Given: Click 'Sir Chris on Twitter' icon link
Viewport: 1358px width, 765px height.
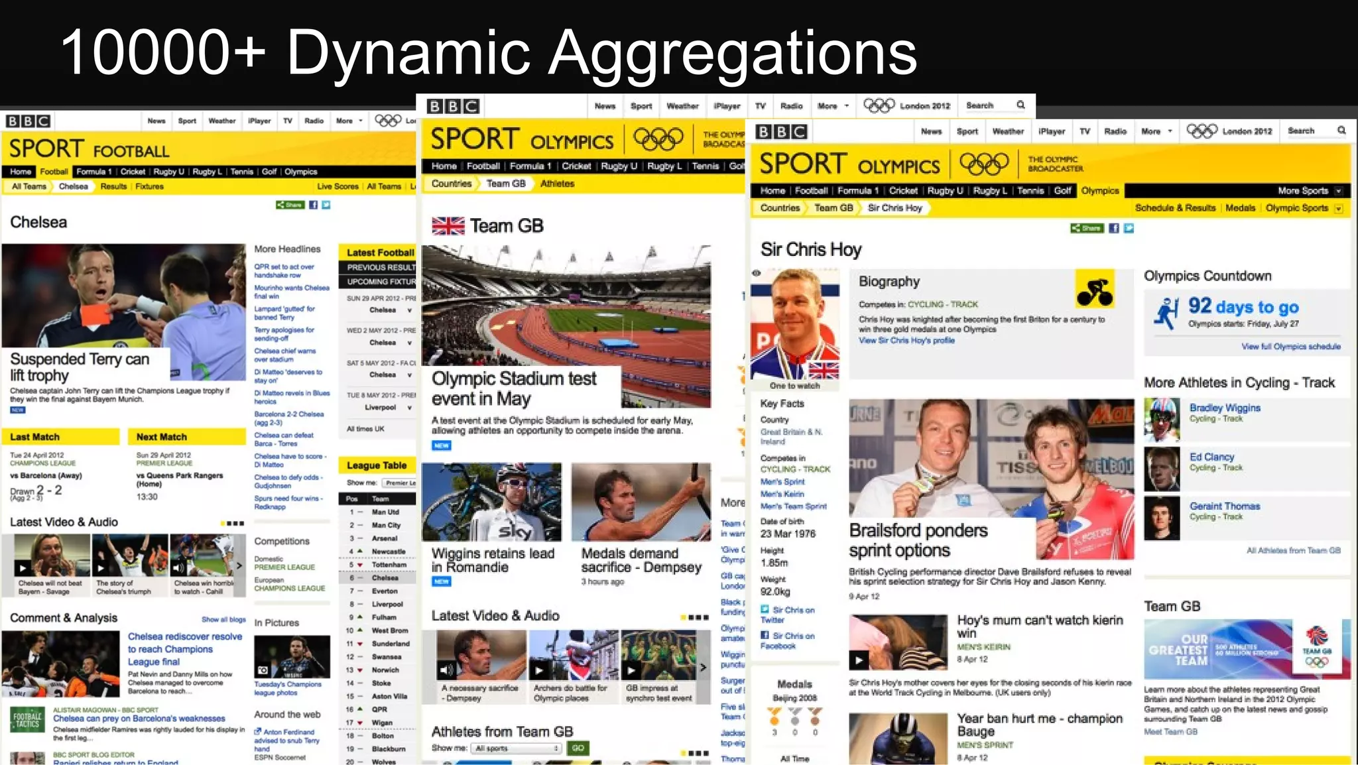Looking at the screenshot, I should (765, 609).
